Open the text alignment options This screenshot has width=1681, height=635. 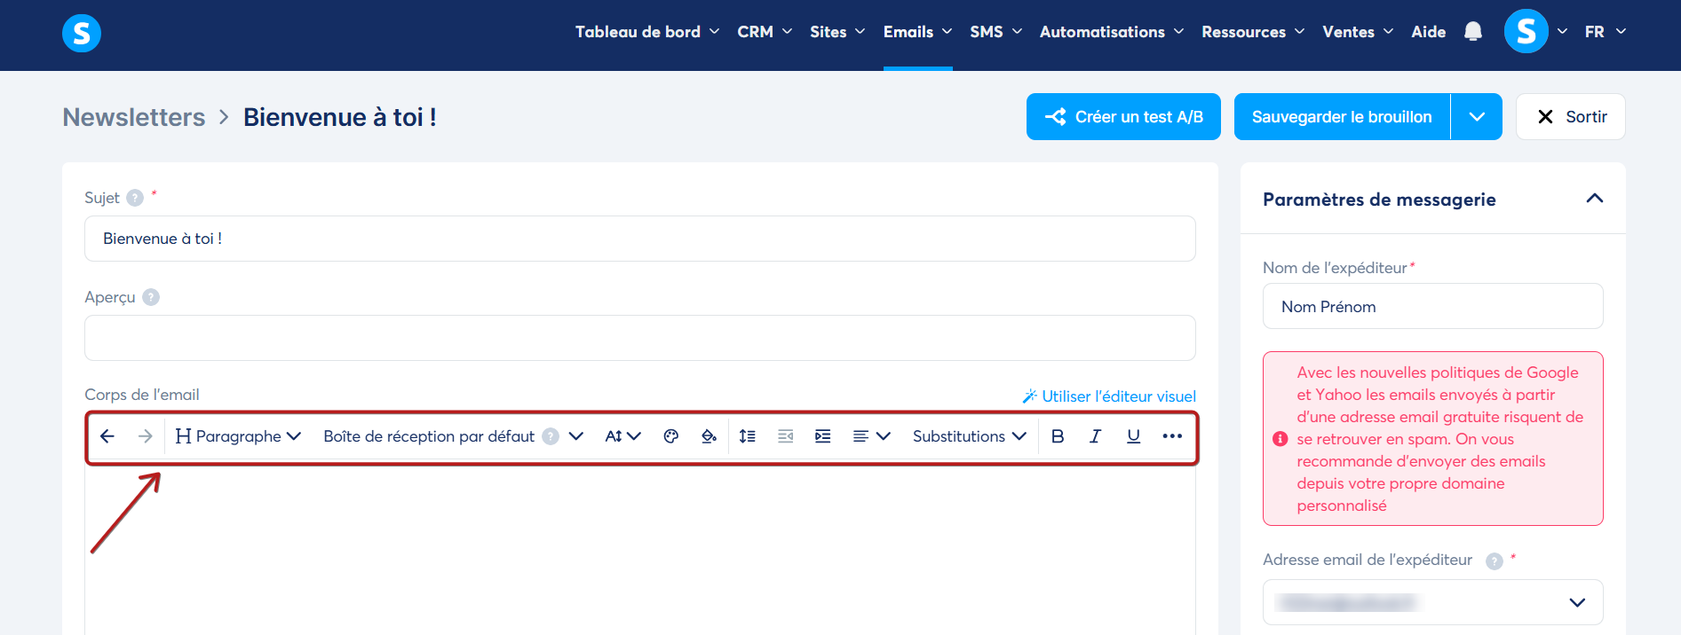point(871,436)
